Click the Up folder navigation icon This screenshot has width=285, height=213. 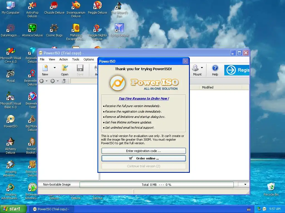(64, 81)
